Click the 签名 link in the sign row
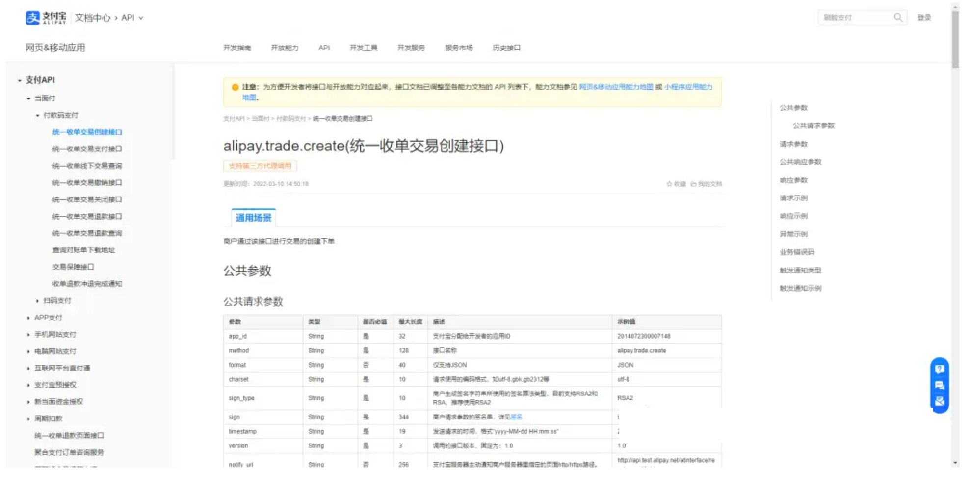 click(516, 418)
